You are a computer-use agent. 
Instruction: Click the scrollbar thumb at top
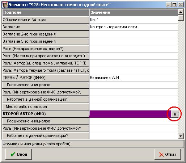[181, 18]
